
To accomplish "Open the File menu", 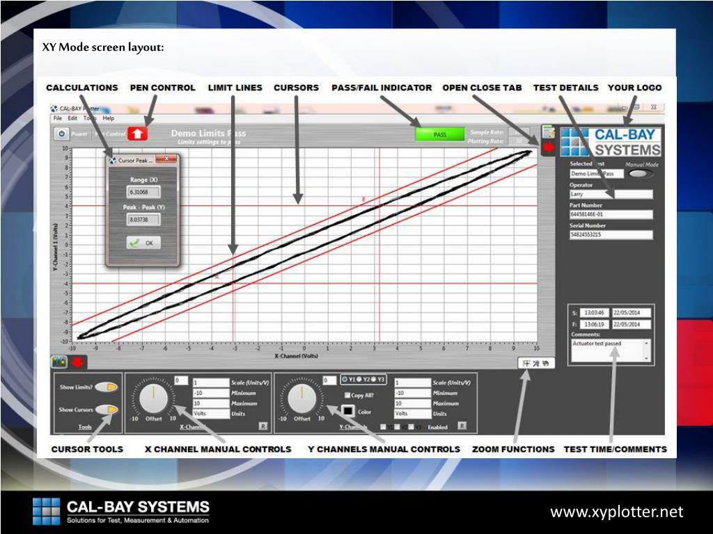I will pyautogui.click(x=58, y=118).
